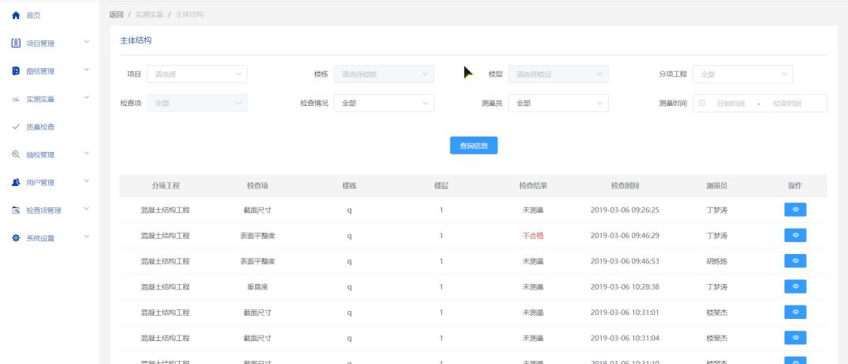View the 不合格 record via eye button
The width and height of the screenshot is (848, 364).
point(795,235)
